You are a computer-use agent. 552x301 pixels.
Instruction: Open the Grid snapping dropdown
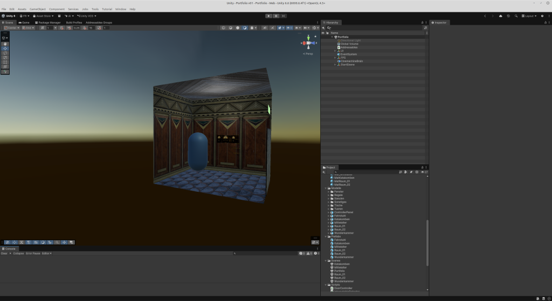[28, 28]
